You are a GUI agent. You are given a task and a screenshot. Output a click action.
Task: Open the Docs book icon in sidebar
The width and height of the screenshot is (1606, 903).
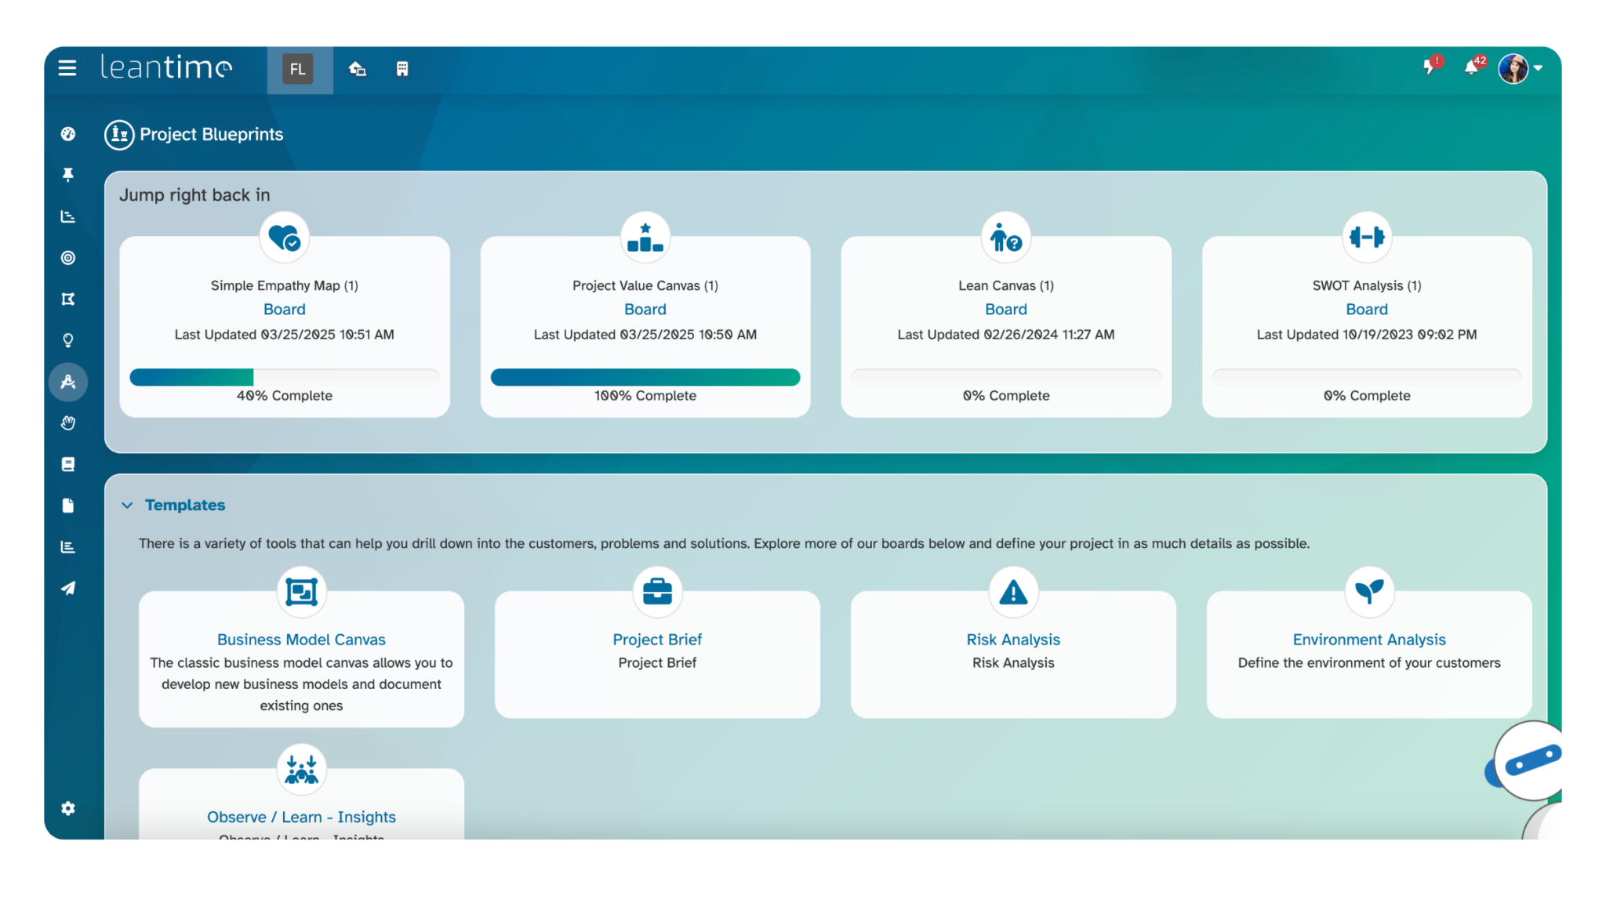click(68, 464)
